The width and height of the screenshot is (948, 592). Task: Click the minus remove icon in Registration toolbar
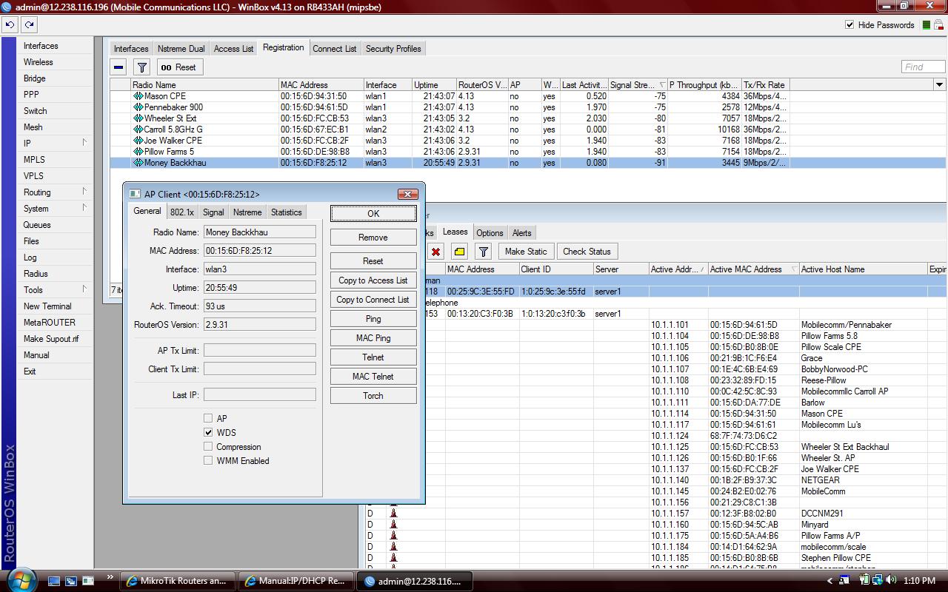click(118, 67)
